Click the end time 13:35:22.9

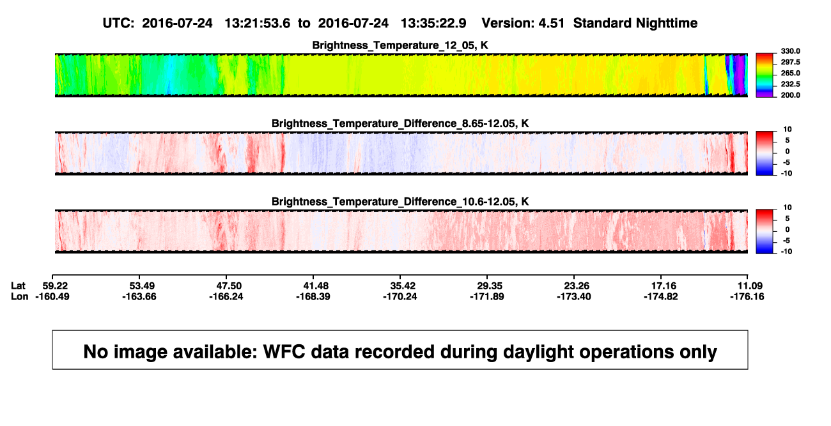tap(433, 23)
